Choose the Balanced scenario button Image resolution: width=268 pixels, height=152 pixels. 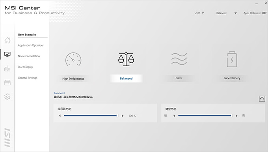point(126,79)
